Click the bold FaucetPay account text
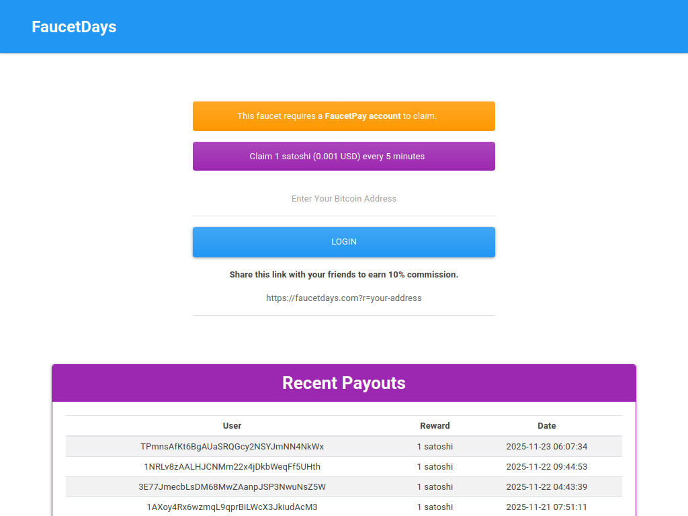 pos(363,116)
